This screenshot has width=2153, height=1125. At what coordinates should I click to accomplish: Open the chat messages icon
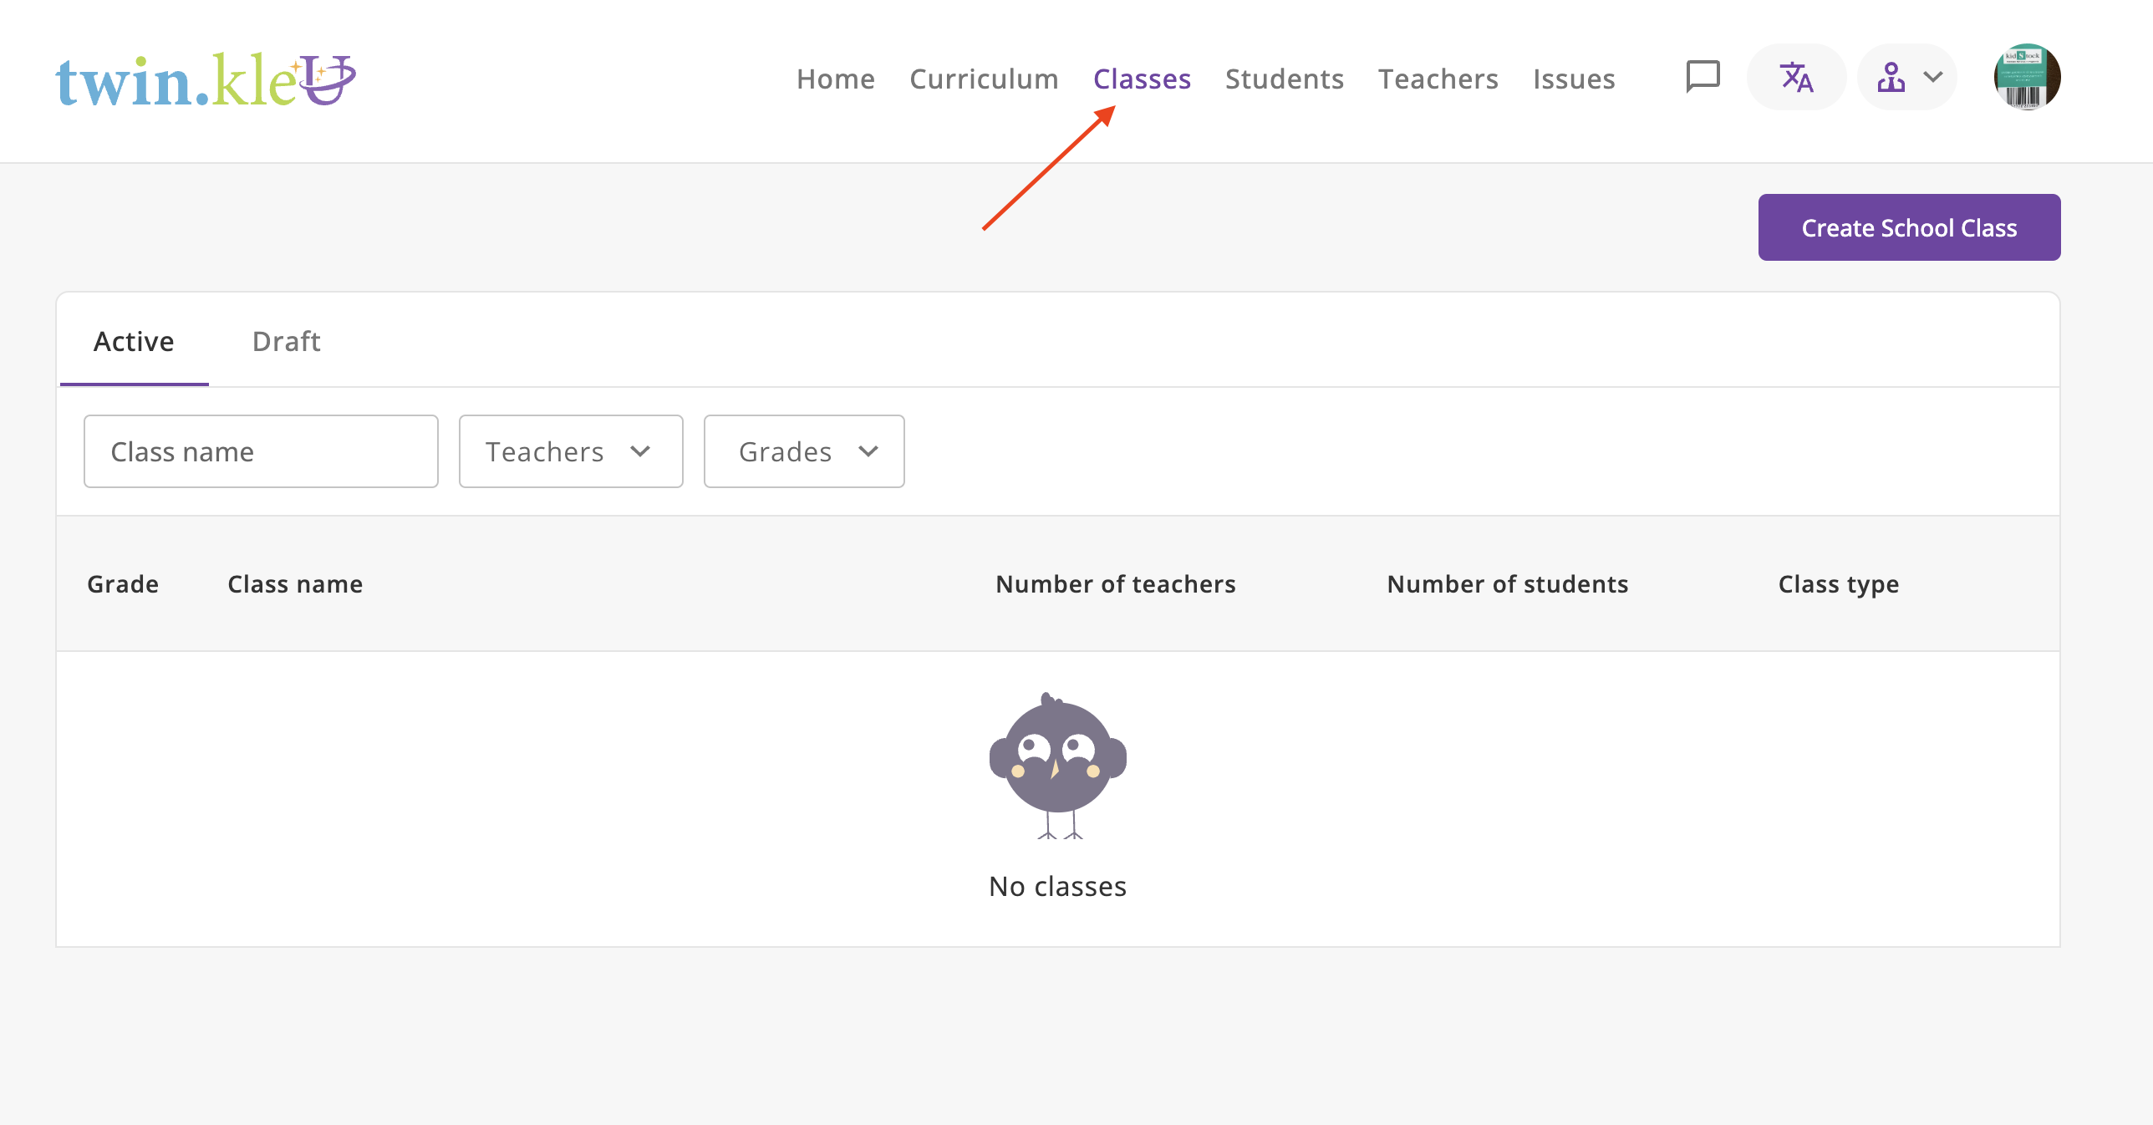(x=1703, y=78)
